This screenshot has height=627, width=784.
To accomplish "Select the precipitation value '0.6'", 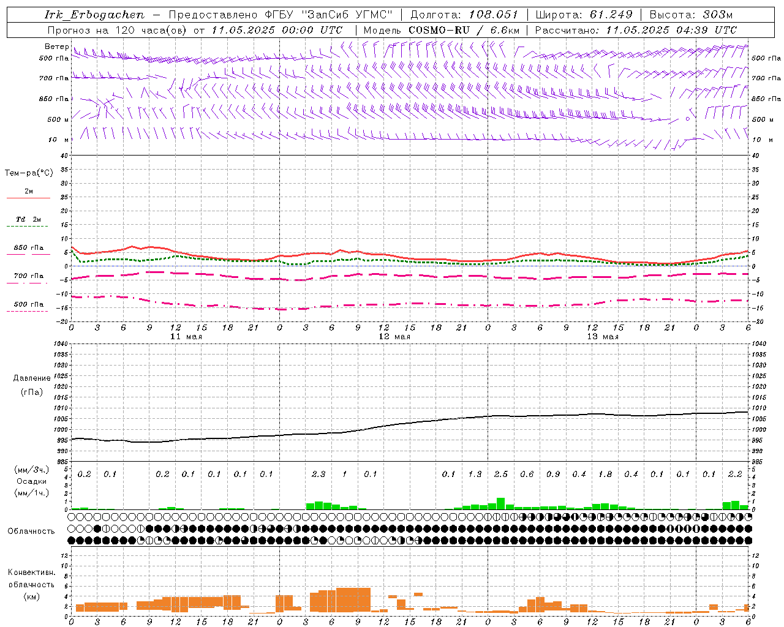I will [x=527, y=475].
